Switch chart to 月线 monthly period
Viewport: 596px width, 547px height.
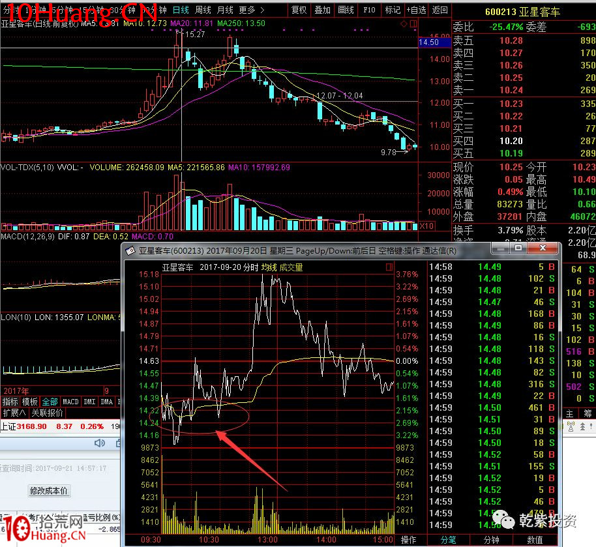[225, 10]
